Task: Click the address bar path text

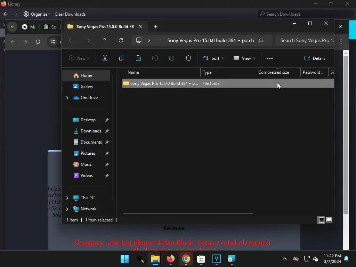Action: pos(215,40)
